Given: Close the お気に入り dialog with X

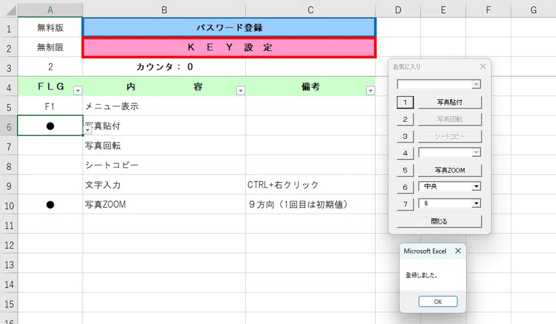Looking at the screenshot, I should click(x=483, y=67).
